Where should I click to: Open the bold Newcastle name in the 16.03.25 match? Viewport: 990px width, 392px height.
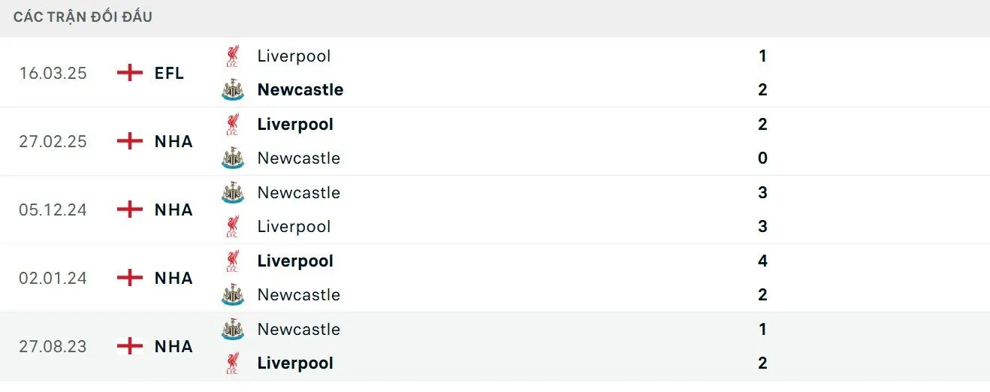(300, 90)
